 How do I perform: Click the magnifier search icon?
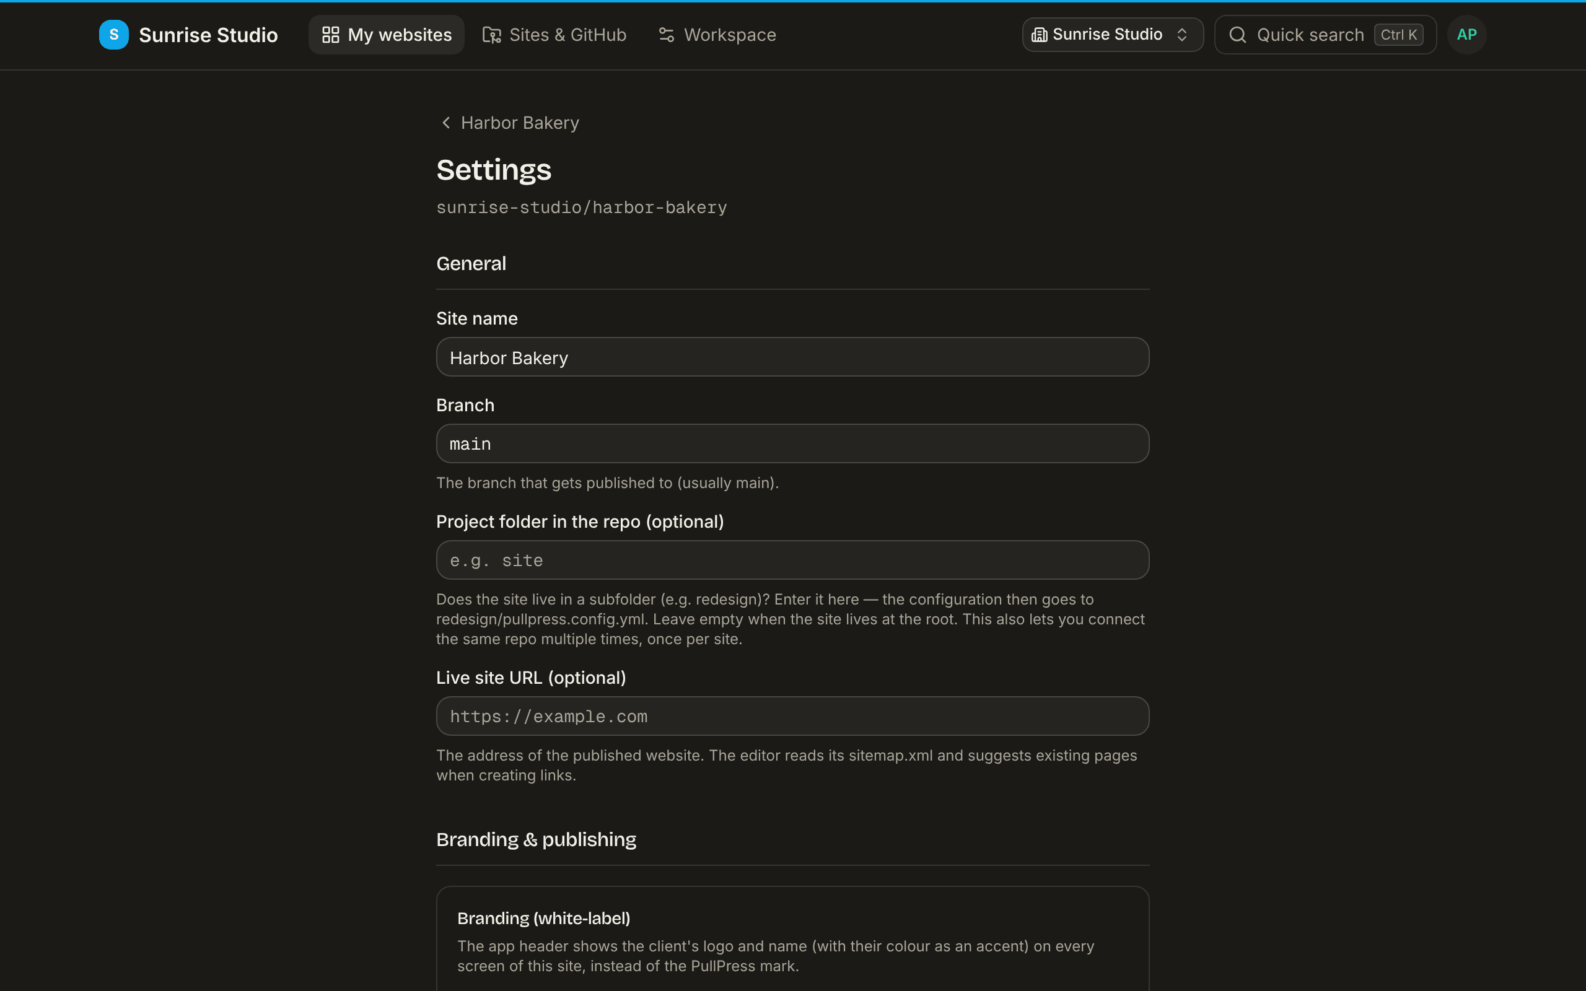point(1237,35)
